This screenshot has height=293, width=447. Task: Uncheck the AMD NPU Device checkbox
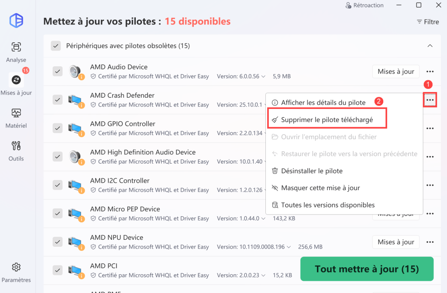coord(58,242)
